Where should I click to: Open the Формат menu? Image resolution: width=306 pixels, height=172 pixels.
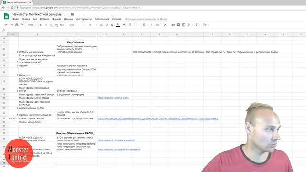(x=56, y=19)
